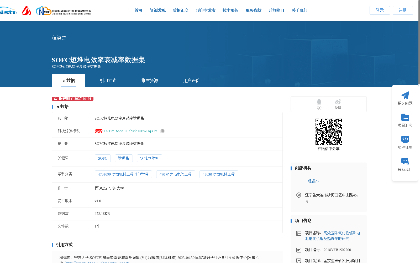Click the 保护期至 2027-06-01 badge
This screenshot has height=263, width=420.
[x=73, y=99]
